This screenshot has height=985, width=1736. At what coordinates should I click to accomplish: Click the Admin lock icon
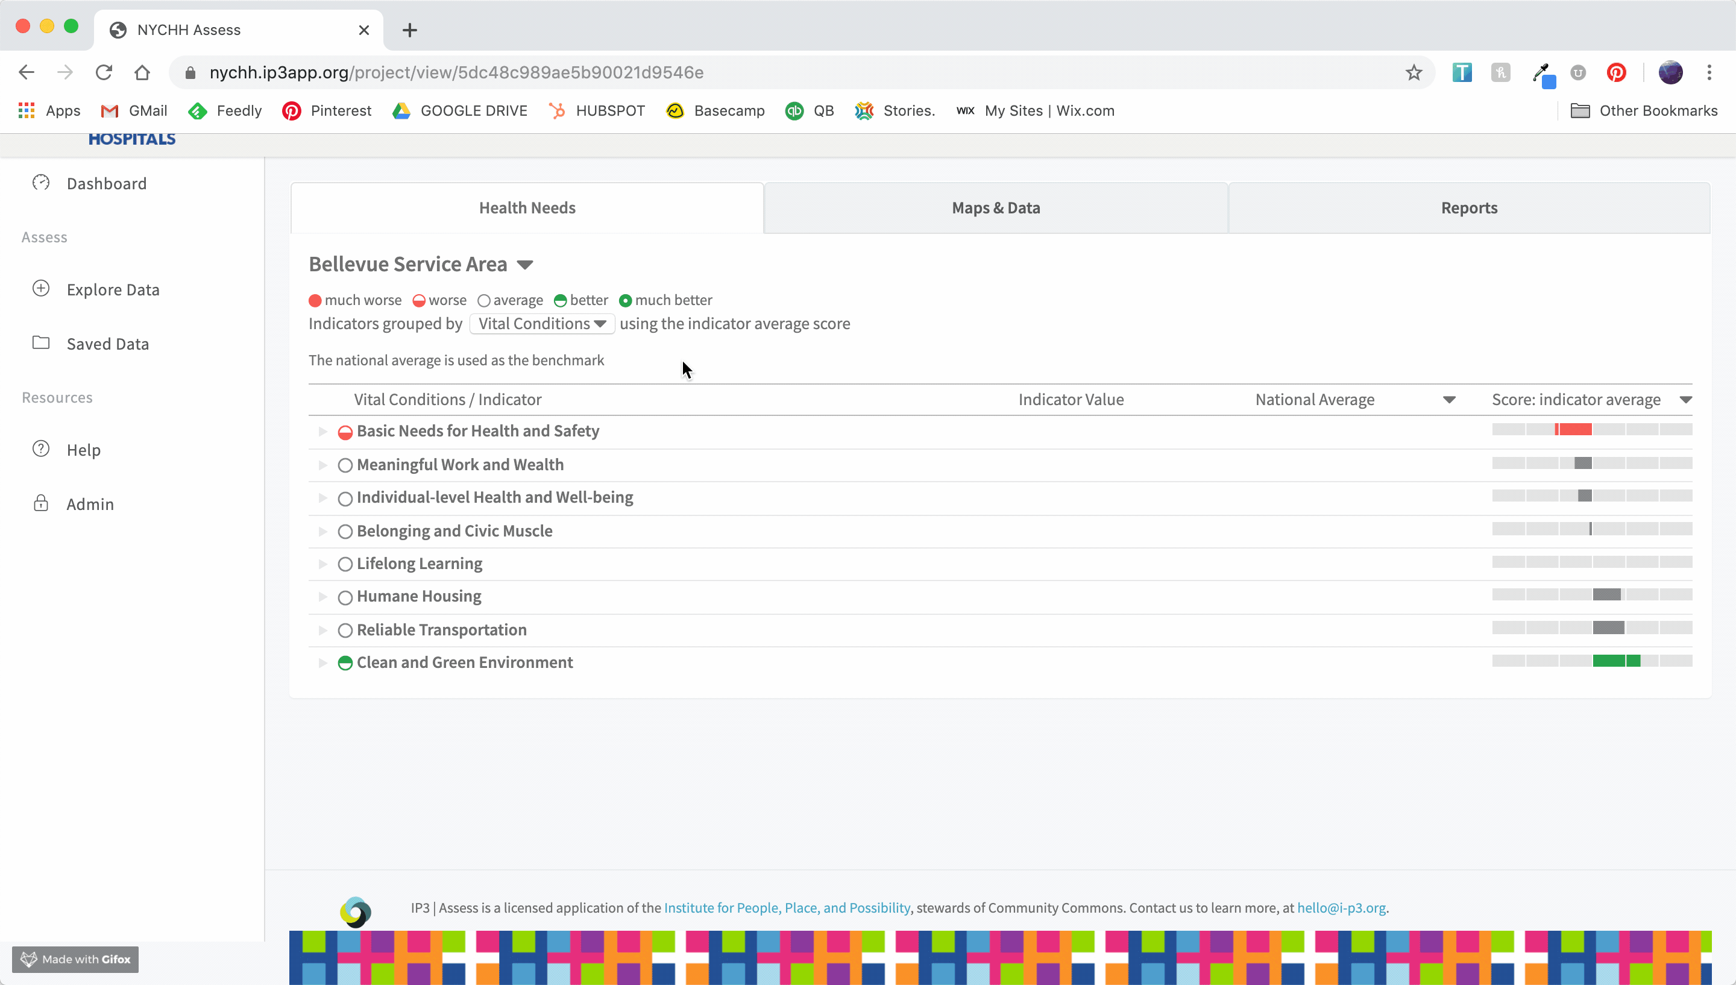[41, 503]
